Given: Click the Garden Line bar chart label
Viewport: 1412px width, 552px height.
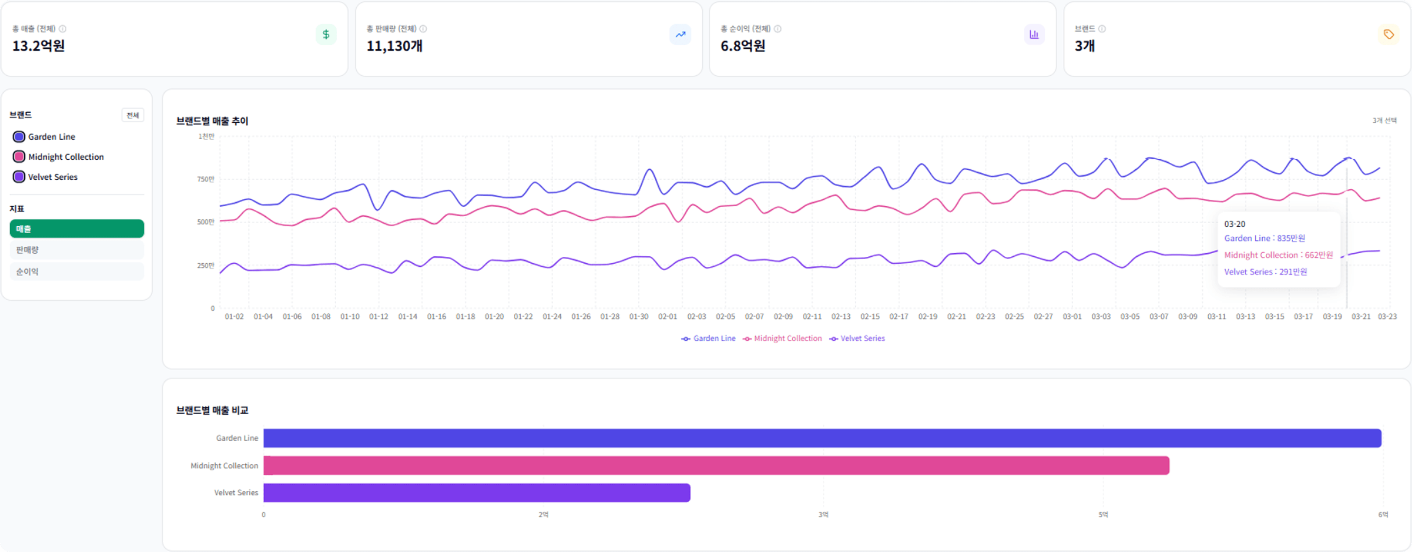Looking at the screenshot, I should 237,438.
